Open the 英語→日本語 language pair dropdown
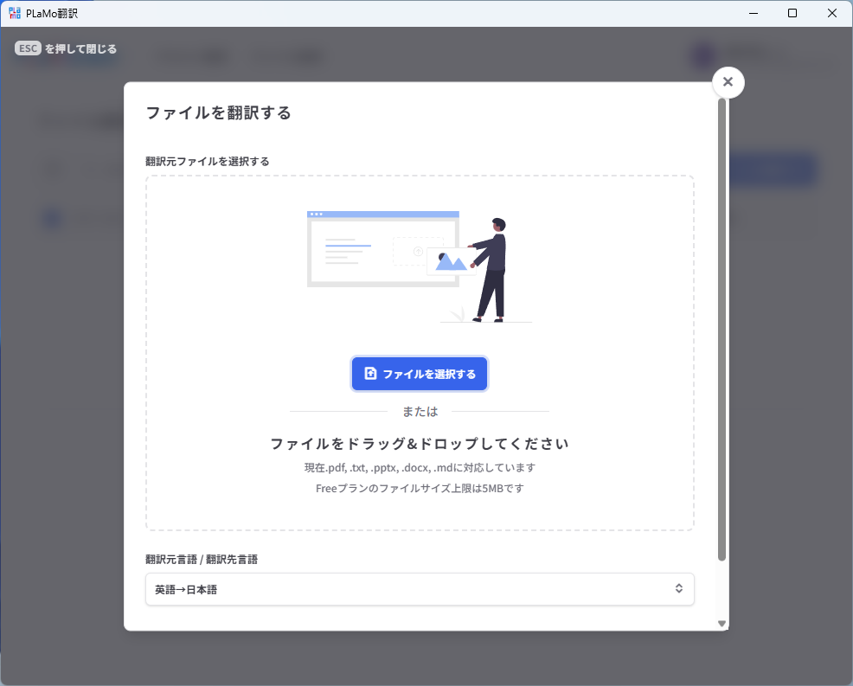The image size is (853, 686). [420, 589]
